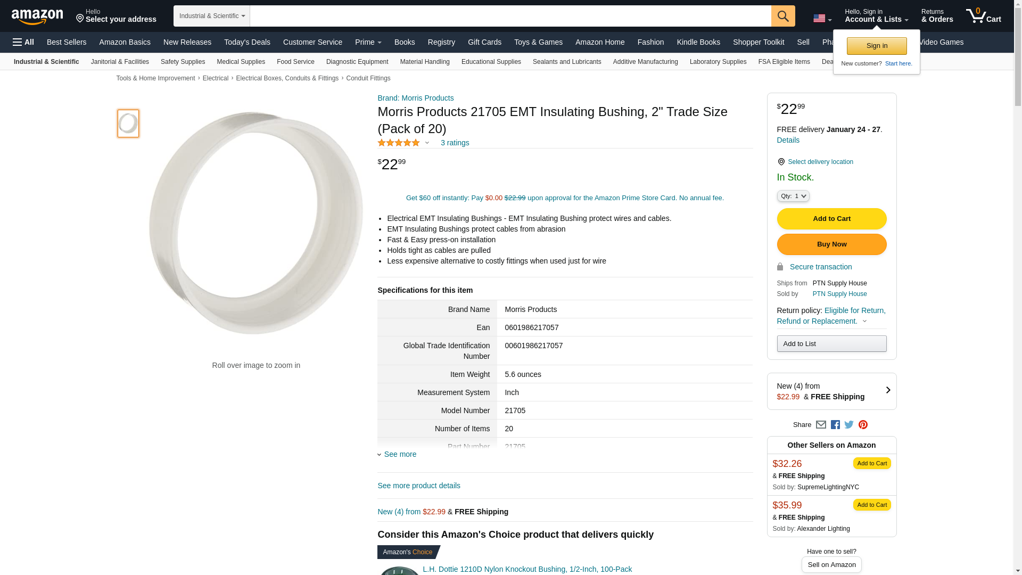
Task: Share product on Facebook
Action: point(835,425)
